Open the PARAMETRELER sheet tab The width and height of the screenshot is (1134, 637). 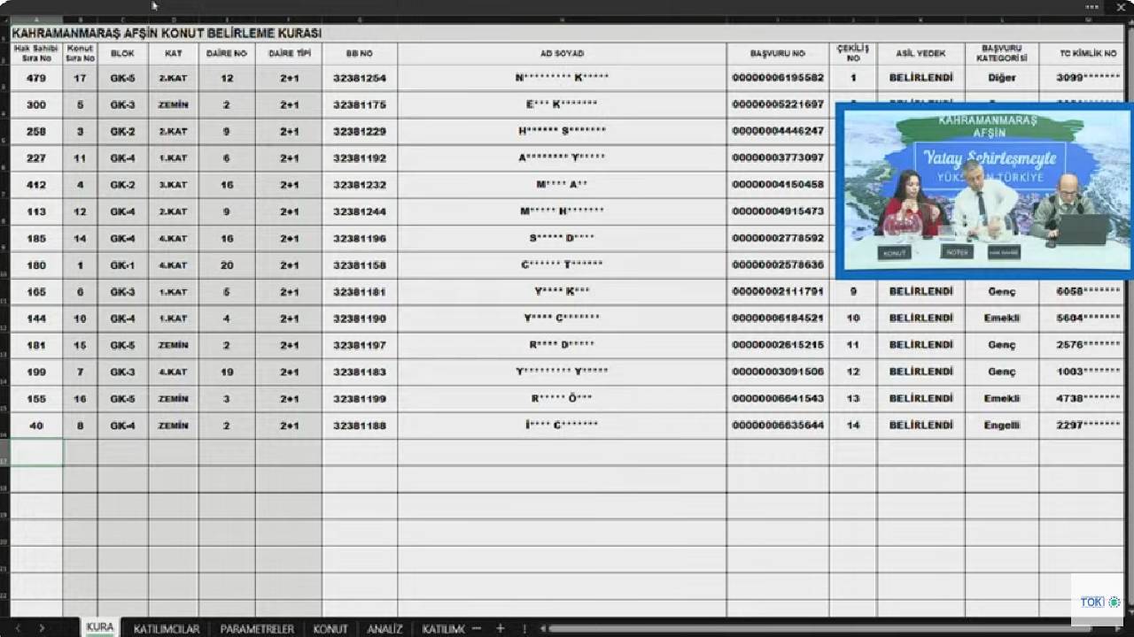[257, 628]
